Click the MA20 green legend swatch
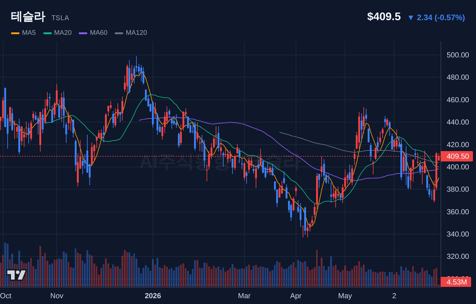Viewport: 476px width, 304px height. (x=48, y=33)
